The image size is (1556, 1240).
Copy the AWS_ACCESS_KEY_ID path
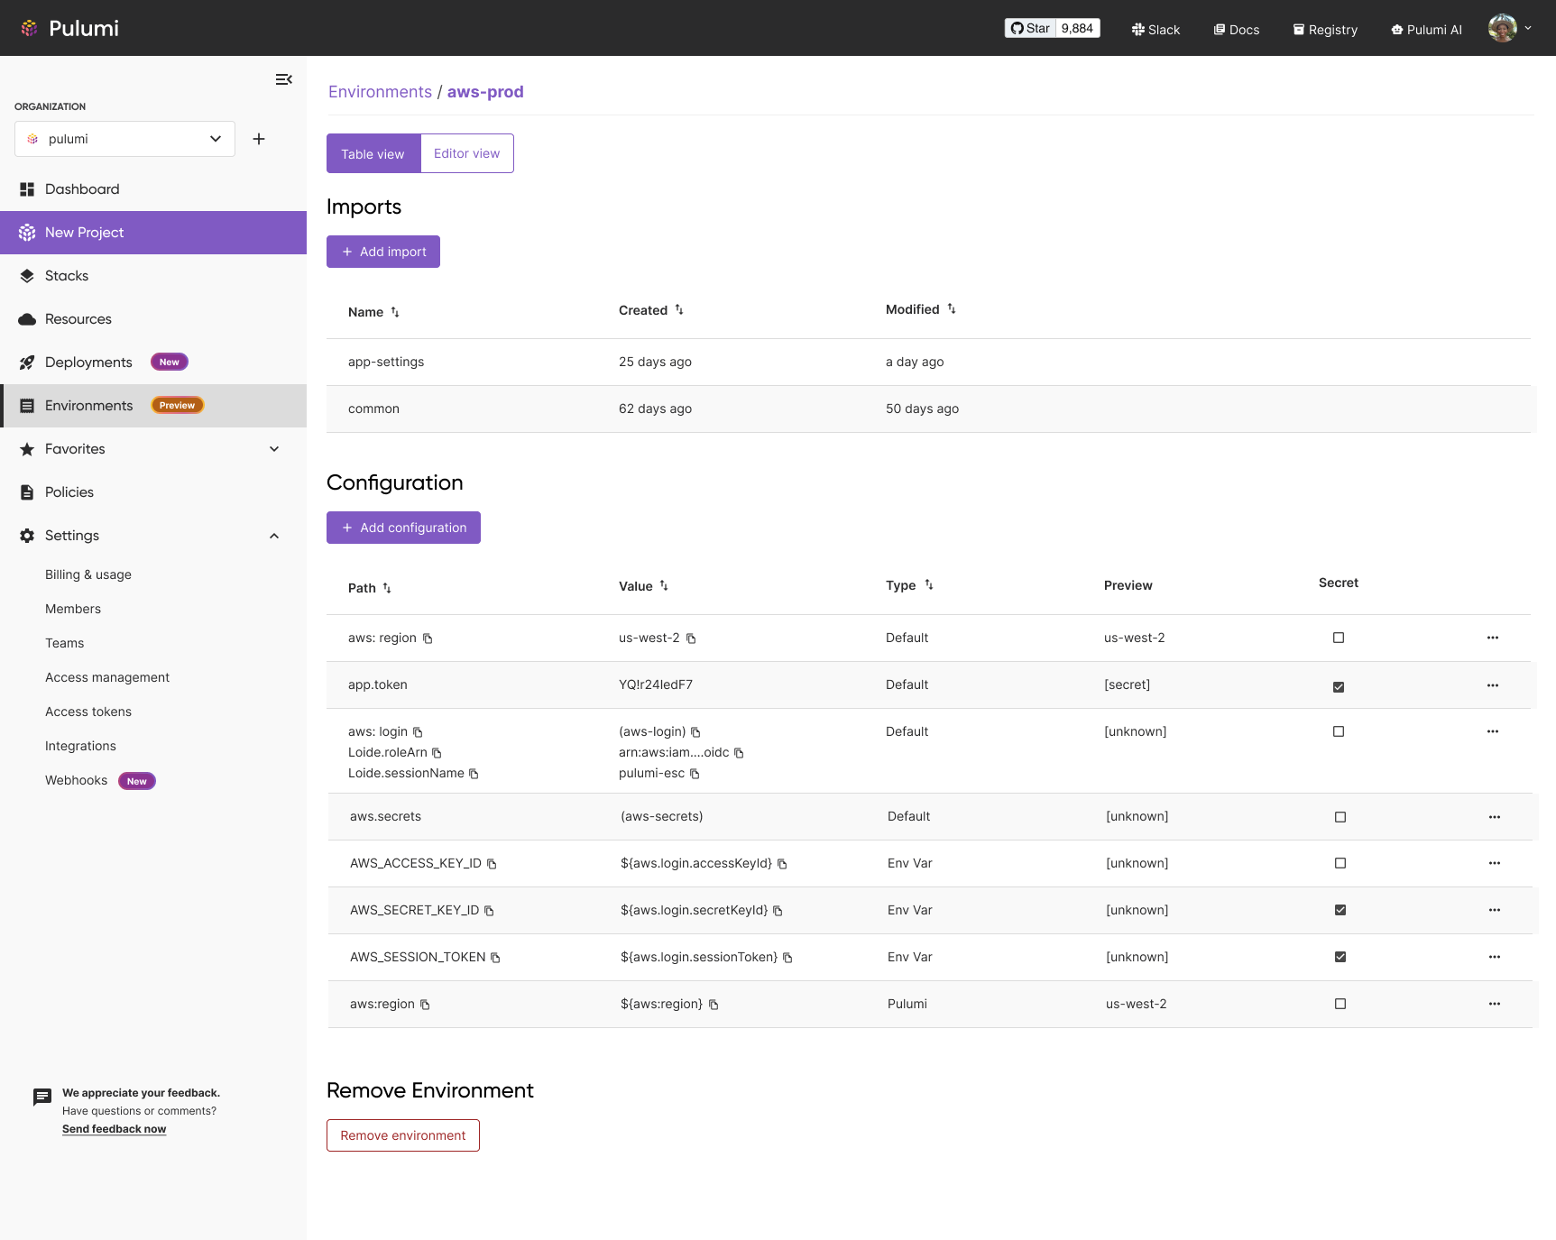[x=492, y=864]
